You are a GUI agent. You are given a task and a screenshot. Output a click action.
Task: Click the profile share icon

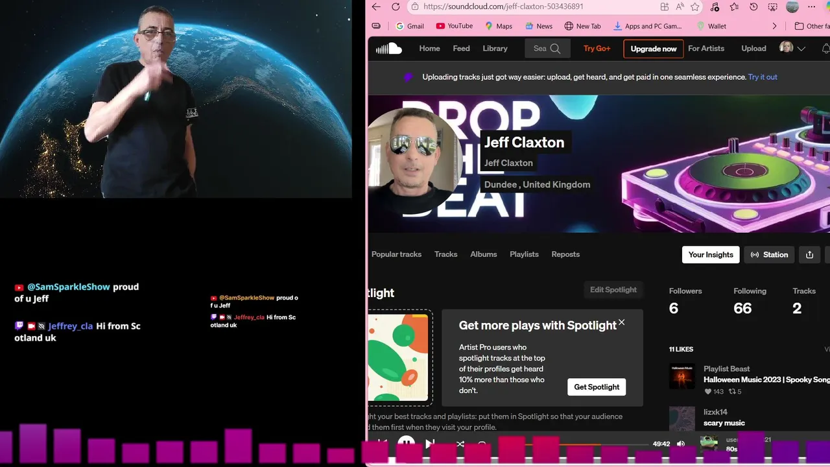point(809,255)
